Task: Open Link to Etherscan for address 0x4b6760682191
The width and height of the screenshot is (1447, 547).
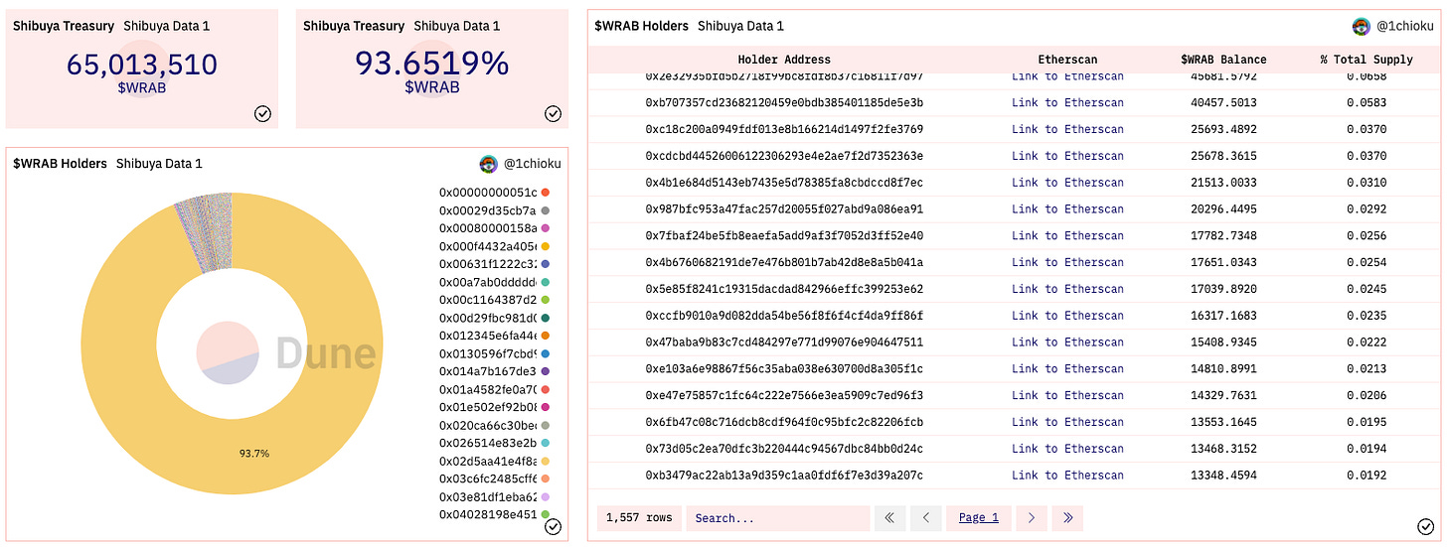Action: (x=1067, y=262)
